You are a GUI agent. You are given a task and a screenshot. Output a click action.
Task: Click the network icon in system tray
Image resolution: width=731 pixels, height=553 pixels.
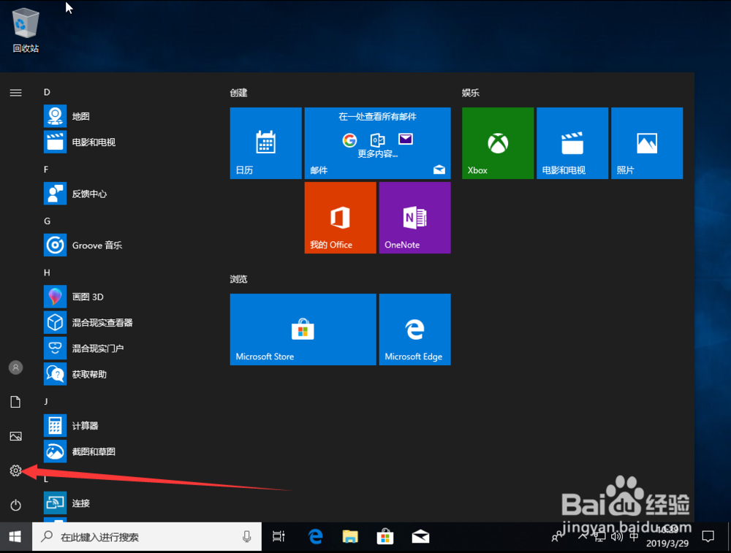pyautogui.click(x=599, y=537)
